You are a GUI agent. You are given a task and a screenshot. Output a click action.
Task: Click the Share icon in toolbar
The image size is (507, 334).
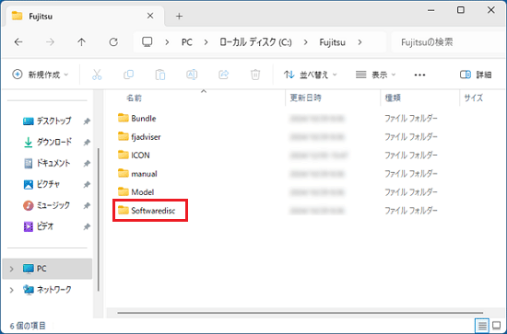(223, 75)
